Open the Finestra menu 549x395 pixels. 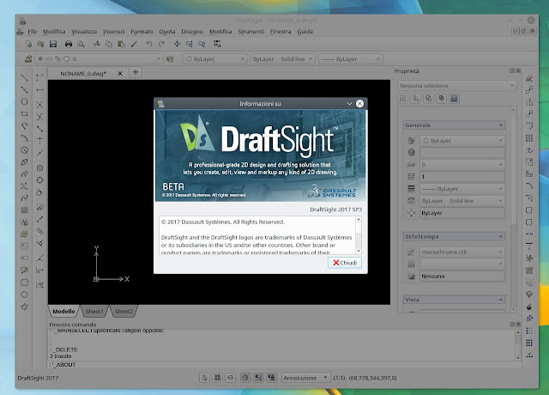[x=281, y=32]
